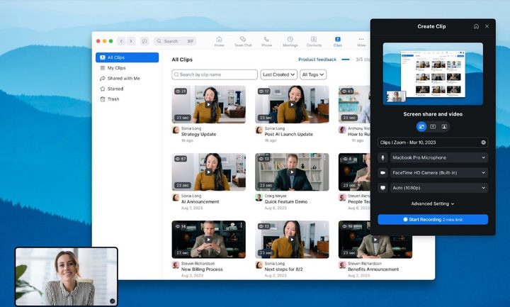This screenshot has width=510, height=307.
Task: Open Team Chat from the top bar
Action: pos(243,40)
